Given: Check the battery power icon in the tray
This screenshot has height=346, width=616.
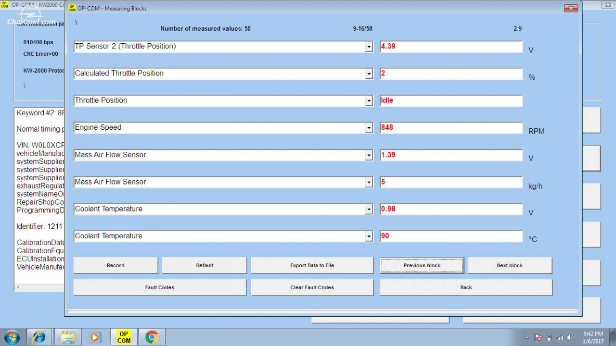Looking at the screenshot, I should (549, 338).
